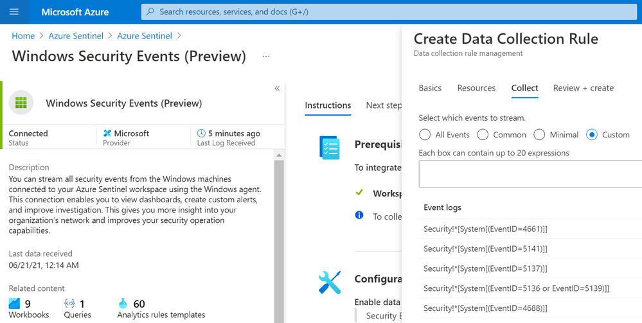Click the Analytics rules flask icon
The height and width of the screenshot is (323, 642).
pos(123,304)
